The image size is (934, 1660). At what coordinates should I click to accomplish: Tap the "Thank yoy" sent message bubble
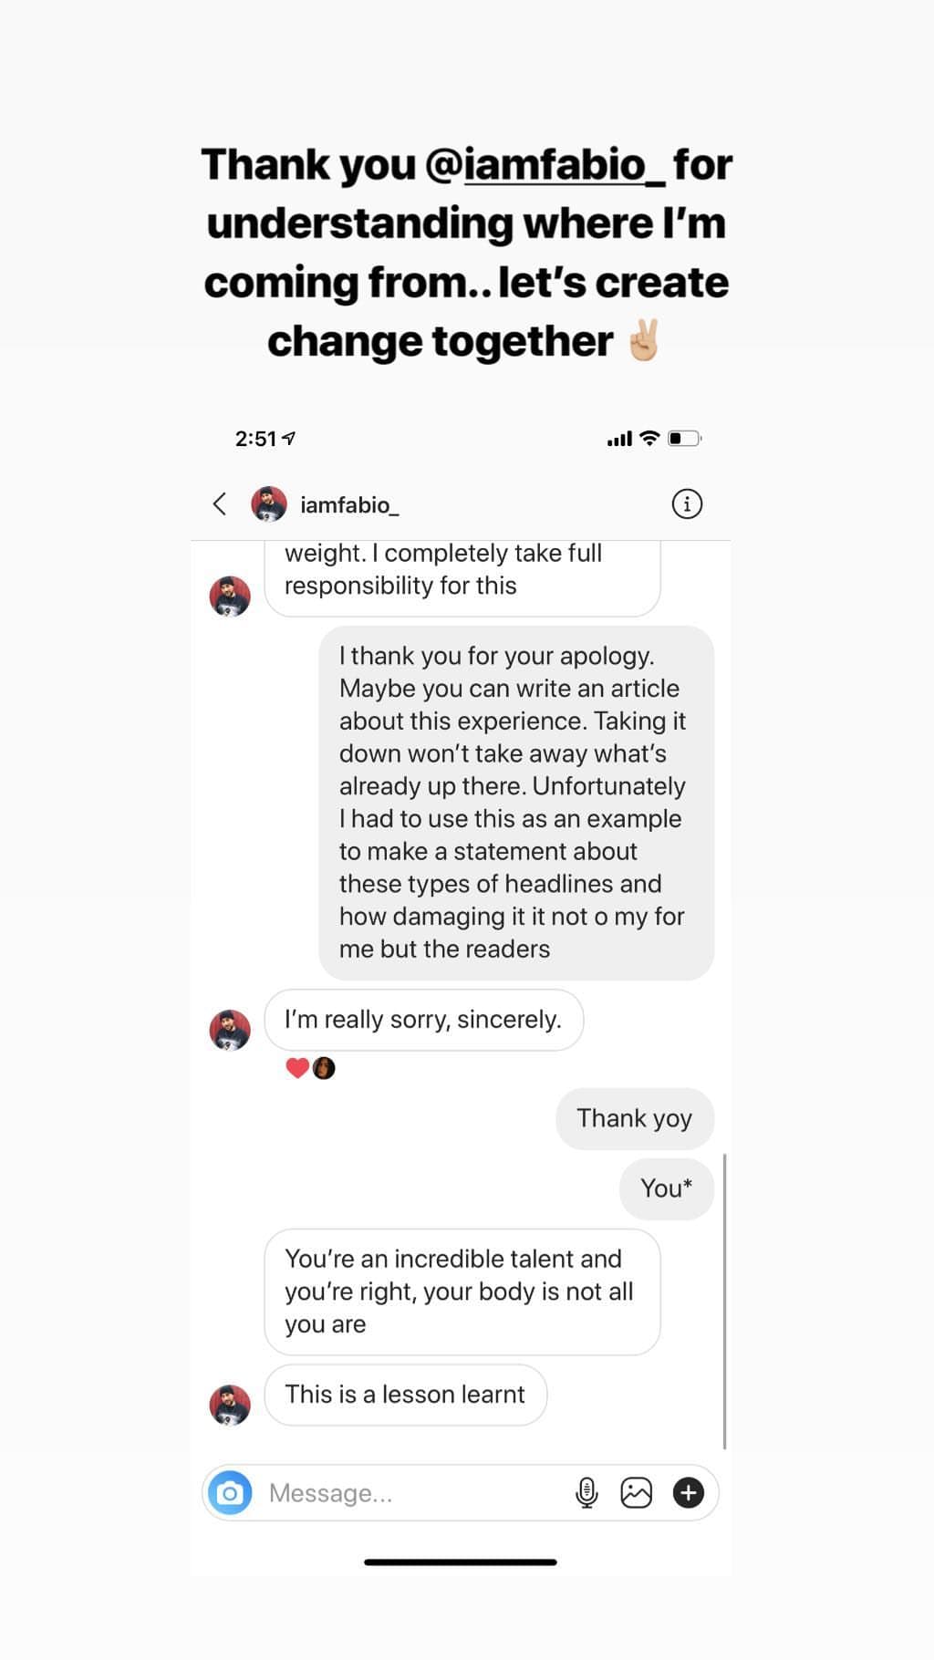coord(634,1118)
